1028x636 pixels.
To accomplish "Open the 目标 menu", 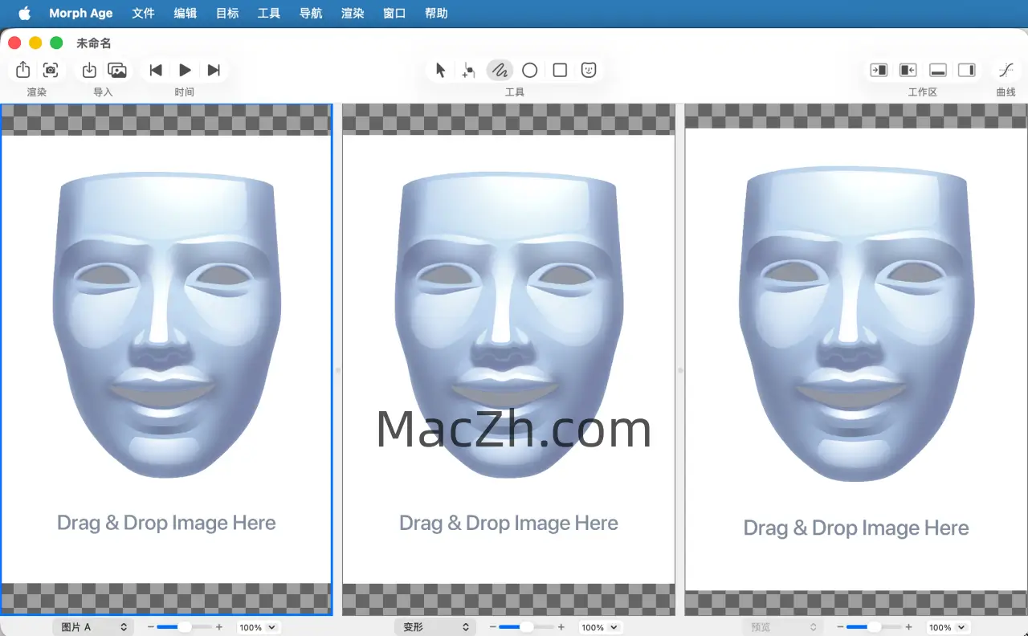I will click(x=227, y=14).
